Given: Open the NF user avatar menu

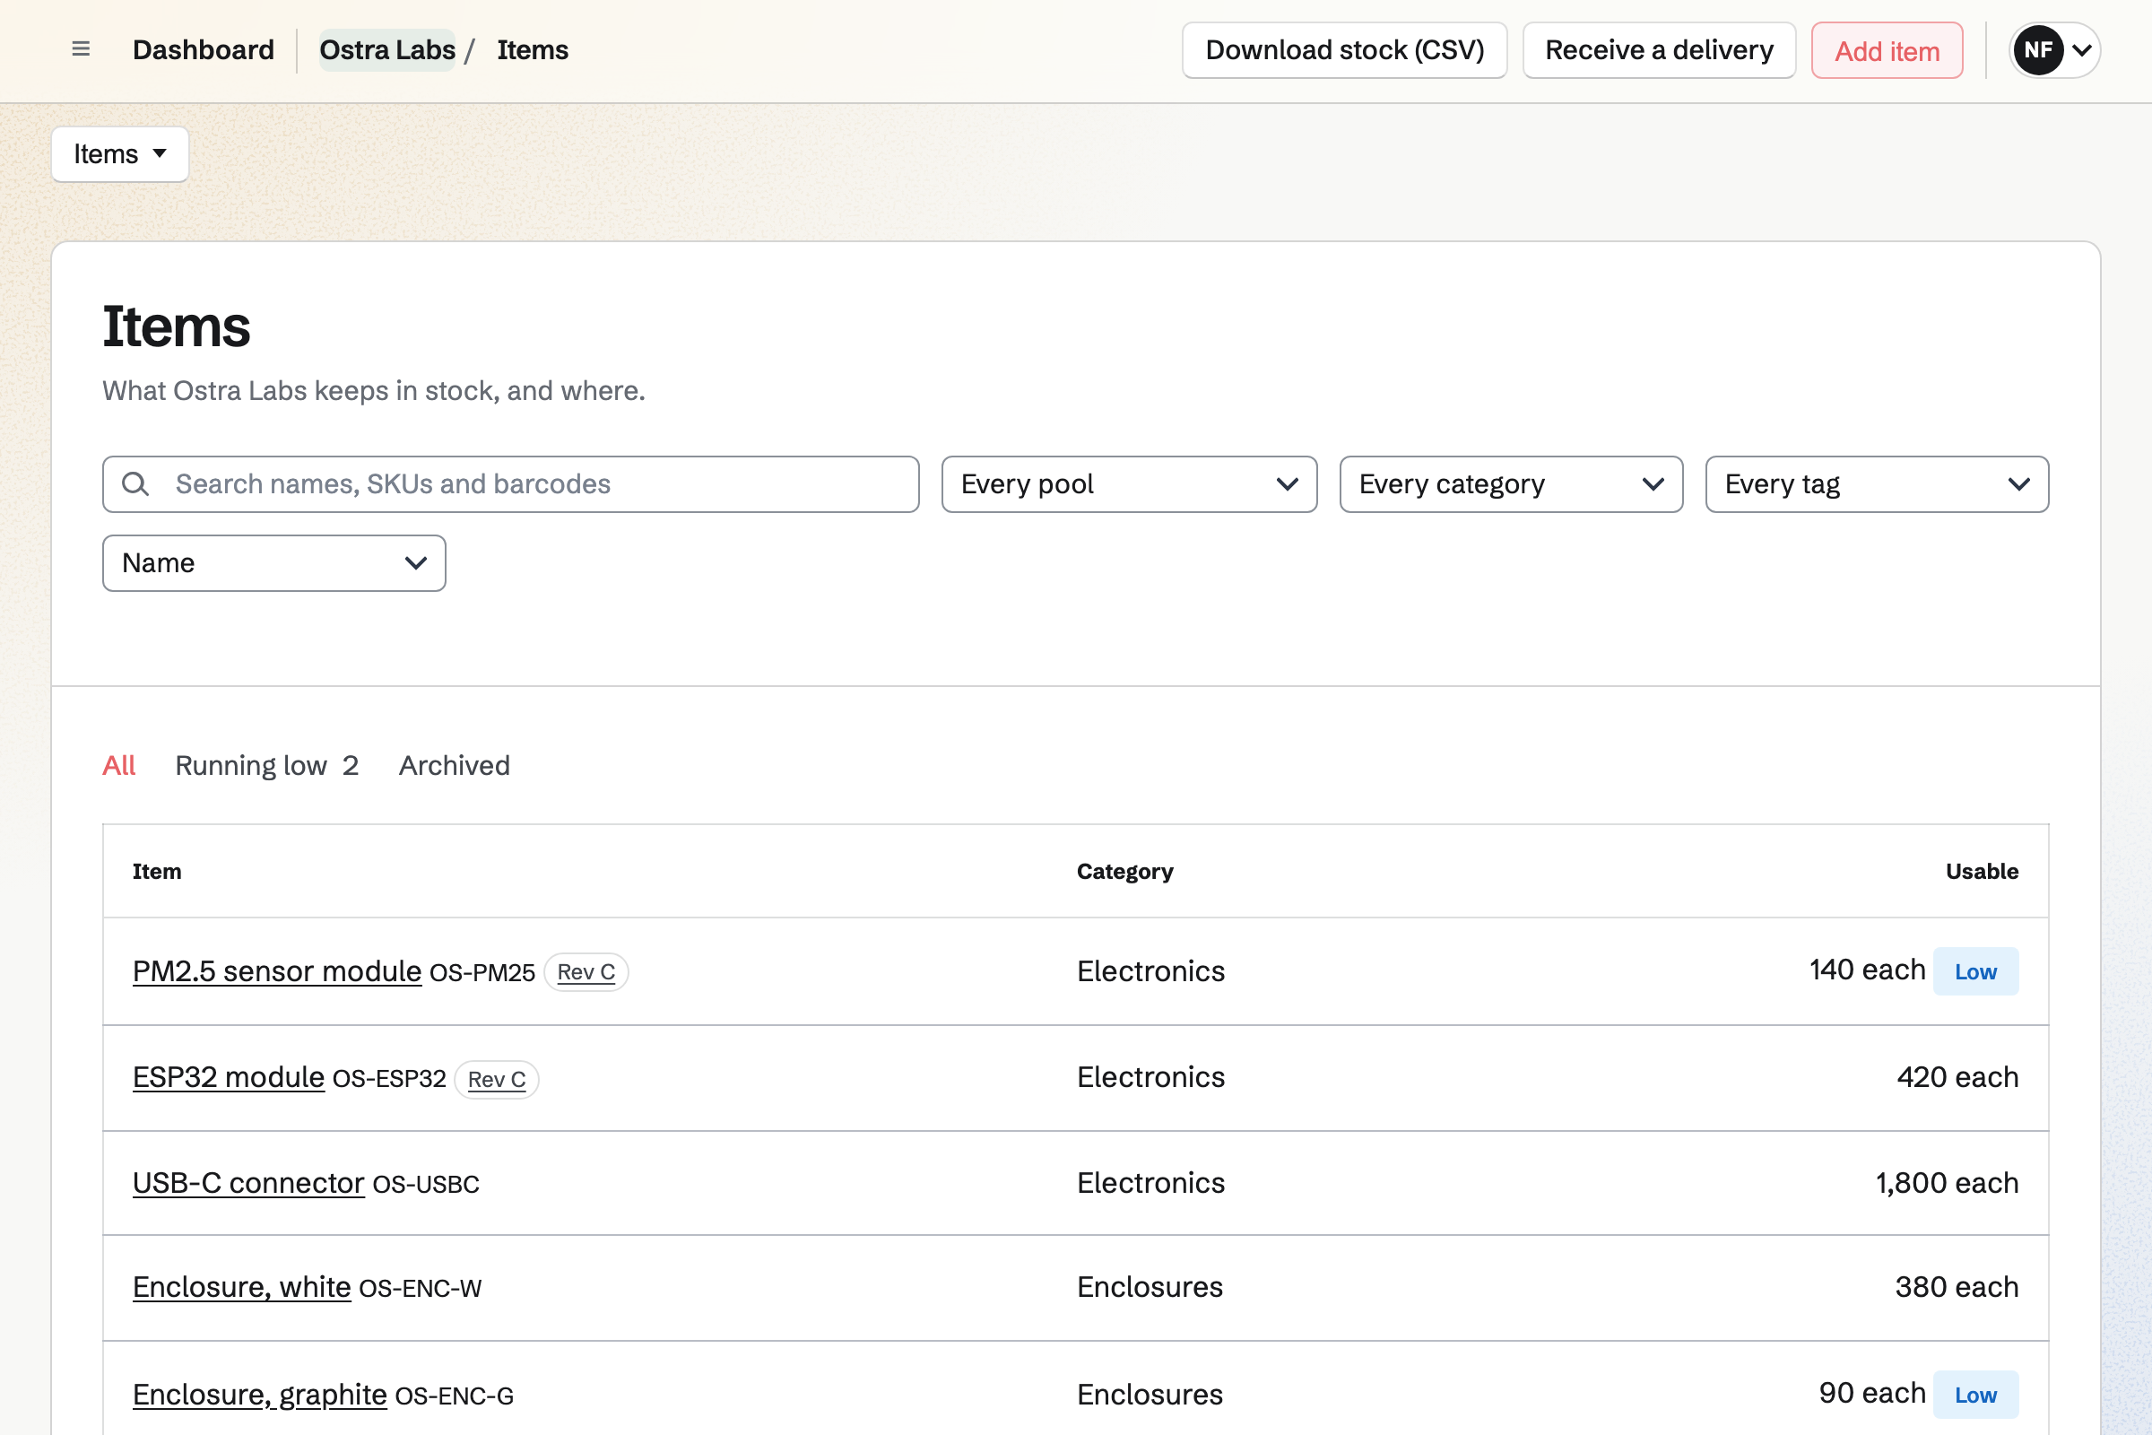Looking at the screenshot, I should point(2055,49).
